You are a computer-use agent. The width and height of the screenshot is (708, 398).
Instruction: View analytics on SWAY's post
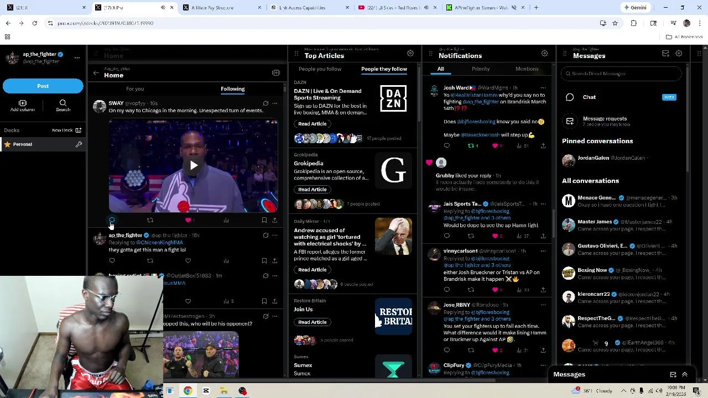(226, 220)
